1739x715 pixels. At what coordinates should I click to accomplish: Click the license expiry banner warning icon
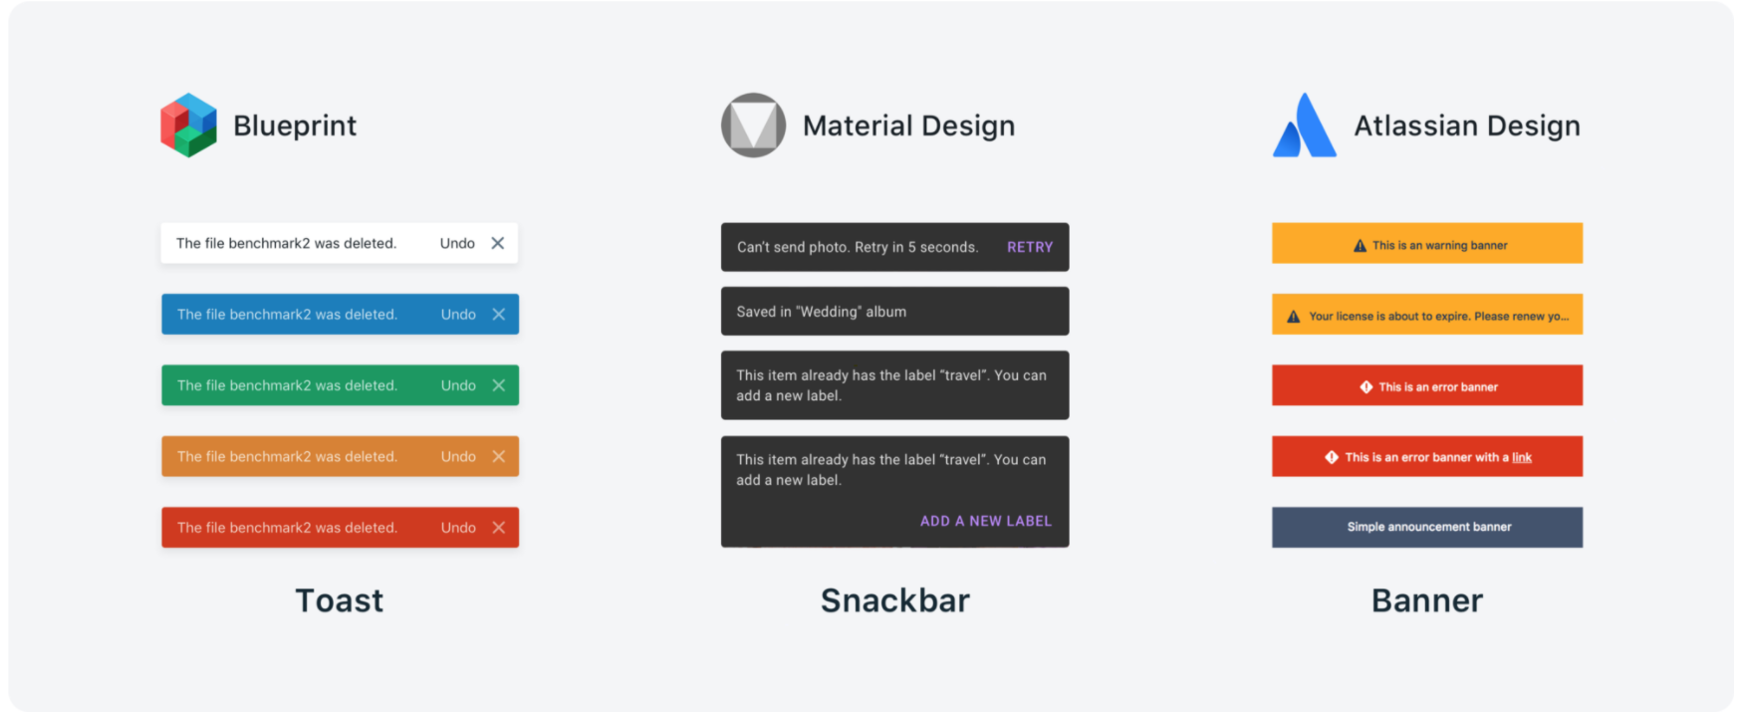[x=1293, y=317]
